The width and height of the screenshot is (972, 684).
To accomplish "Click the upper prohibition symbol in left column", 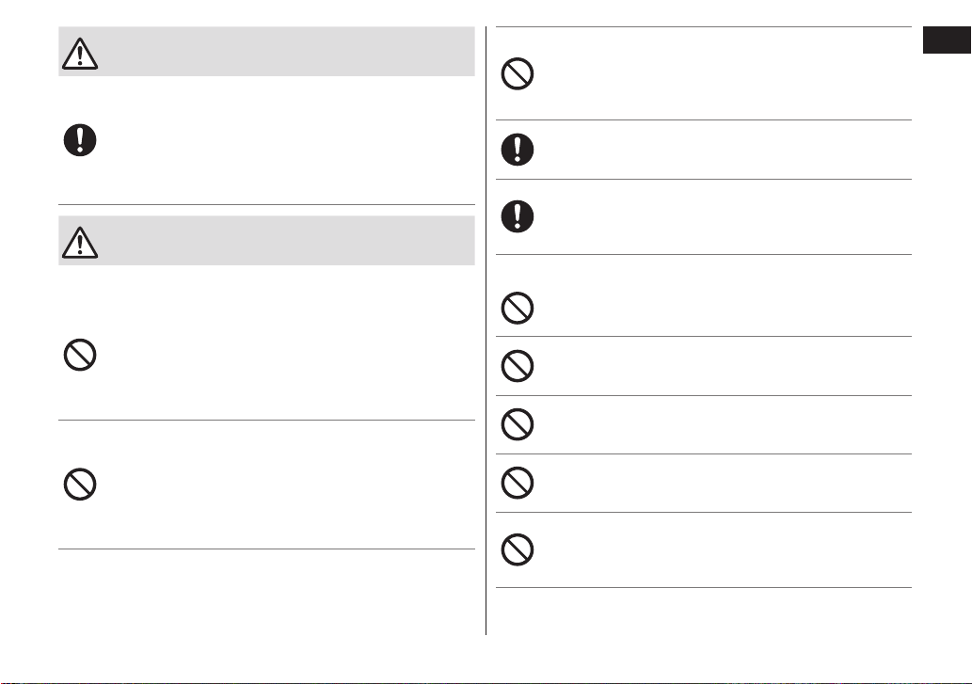I will 80,355.
